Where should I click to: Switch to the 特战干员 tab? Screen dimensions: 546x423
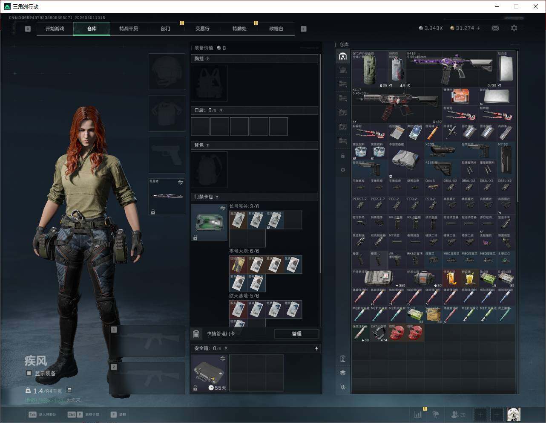[x=129, y=29]
